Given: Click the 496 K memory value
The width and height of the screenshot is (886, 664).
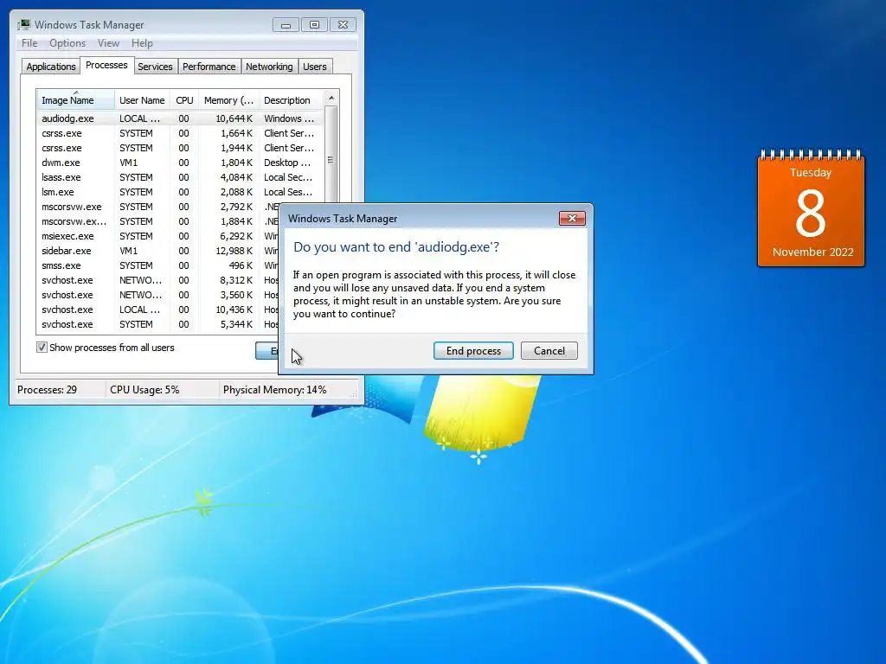Looking at the screenshot, I should (241, 265).
